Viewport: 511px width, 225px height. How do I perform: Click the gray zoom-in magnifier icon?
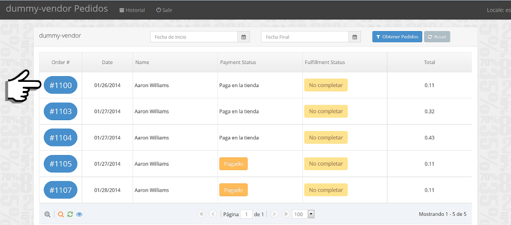[48, 214]
